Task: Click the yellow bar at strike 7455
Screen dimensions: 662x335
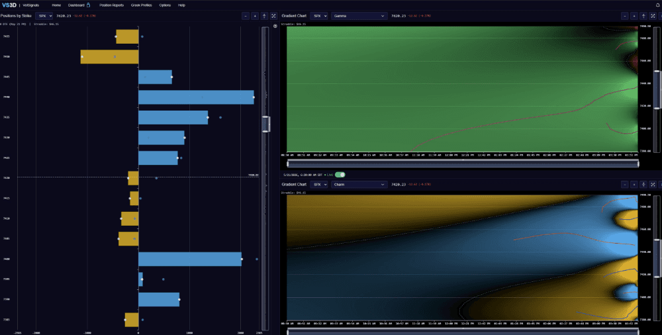Action: click(x=127, y=36)
